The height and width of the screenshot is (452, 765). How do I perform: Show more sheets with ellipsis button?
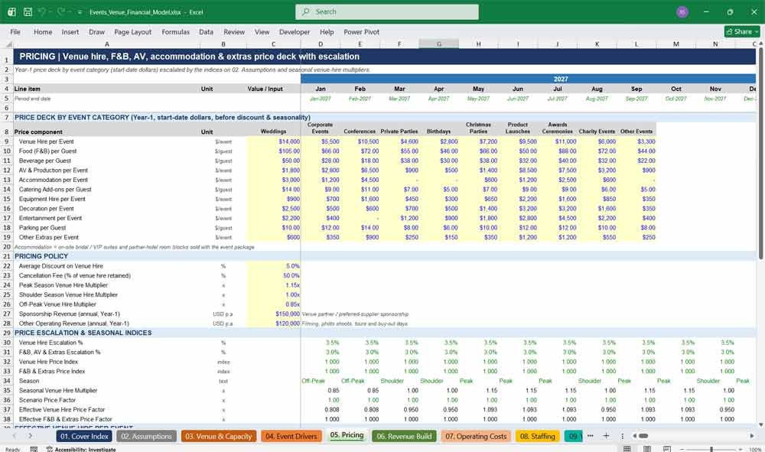click(591, 436)
